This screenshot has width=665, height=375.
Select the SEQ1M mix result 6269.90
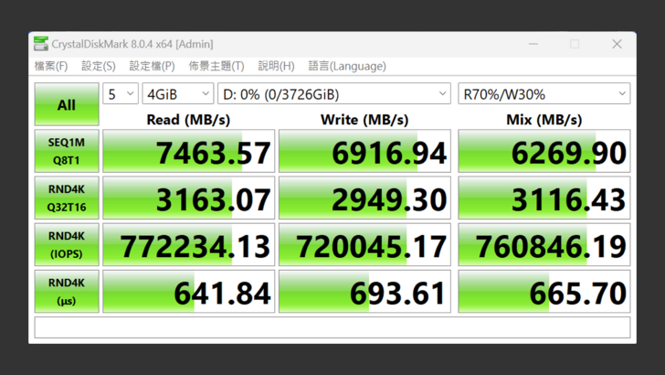point(544,151)
